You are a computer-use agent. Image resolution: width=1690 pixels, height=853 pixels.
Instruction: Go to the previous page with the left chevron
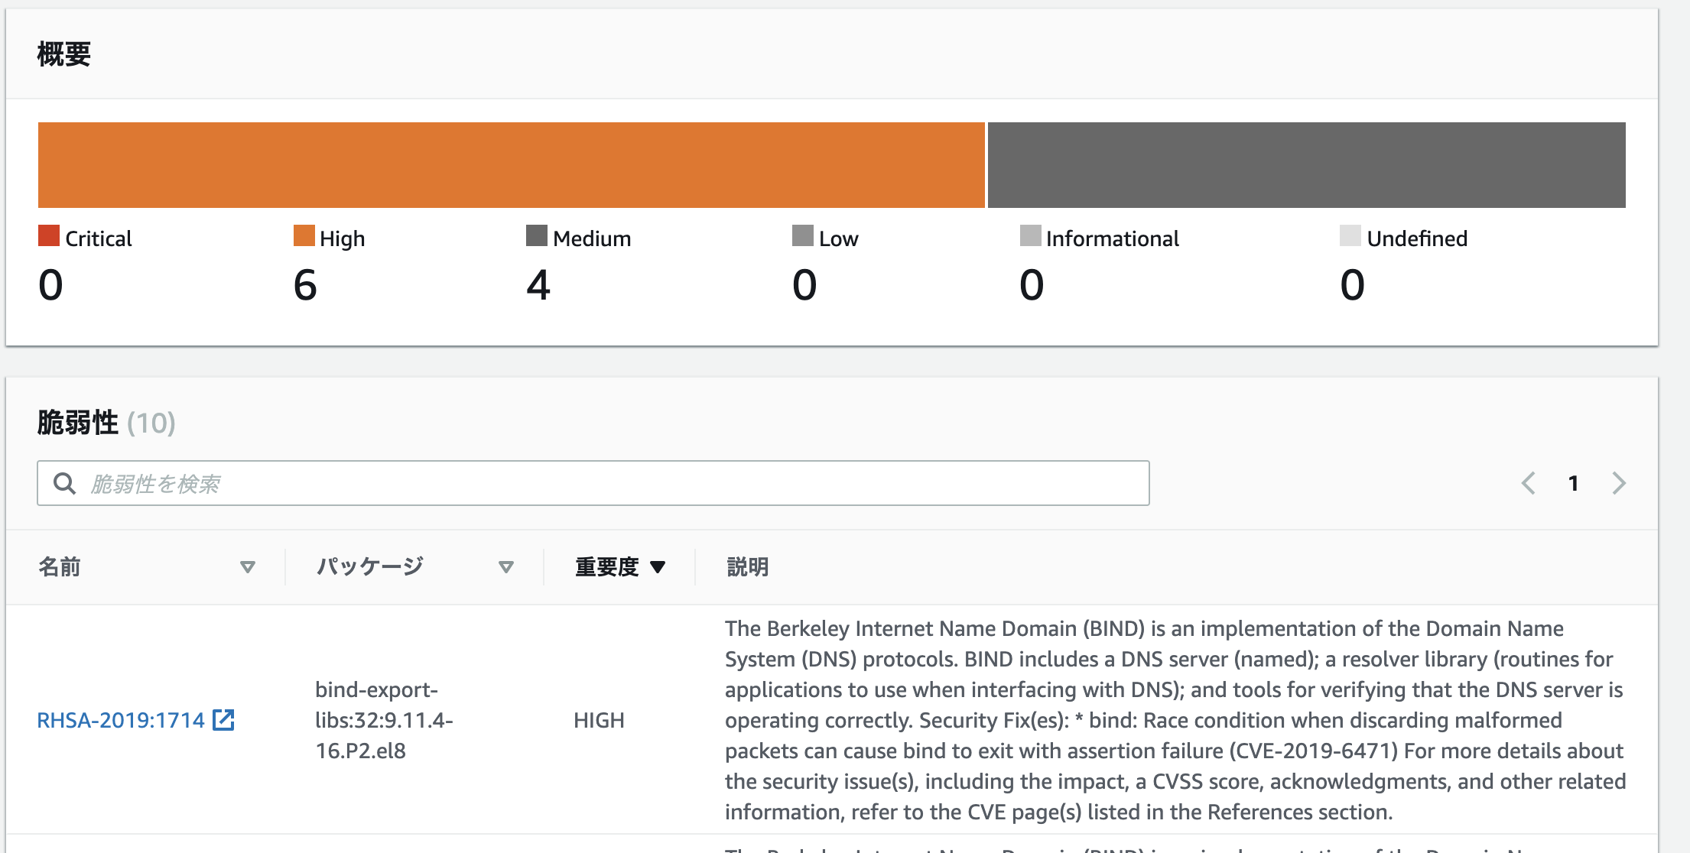(x=1528, y=483)
